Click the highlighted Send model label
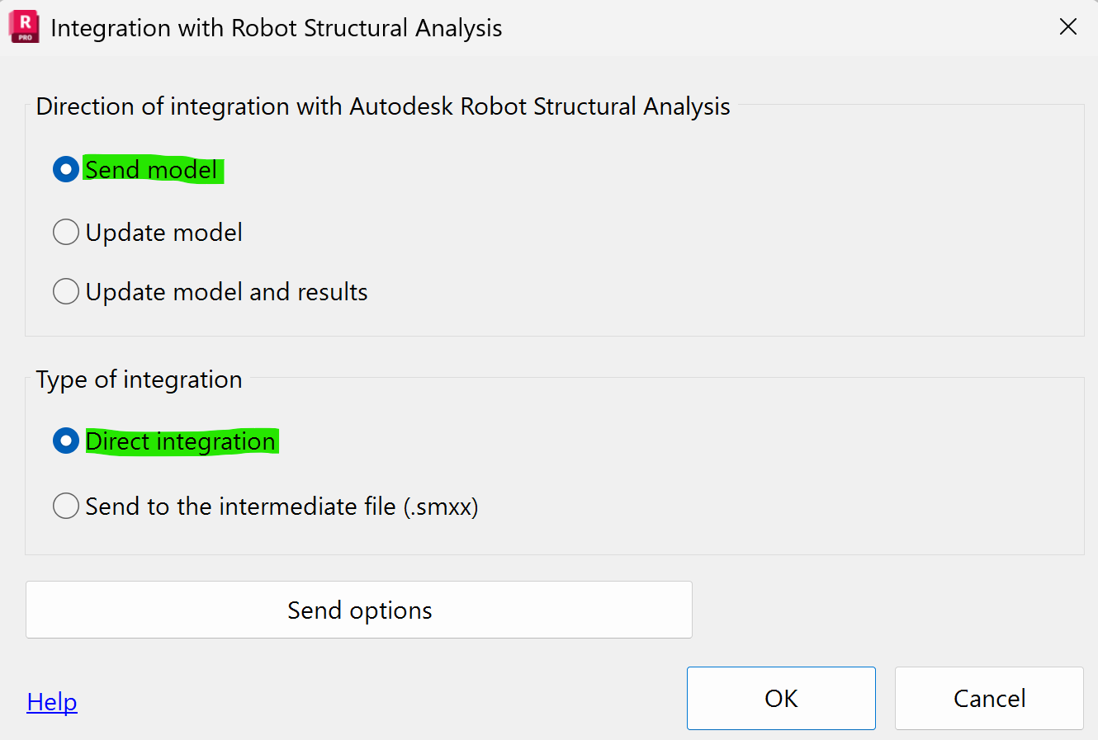The image size is (1098, 740). click(152, 169)
